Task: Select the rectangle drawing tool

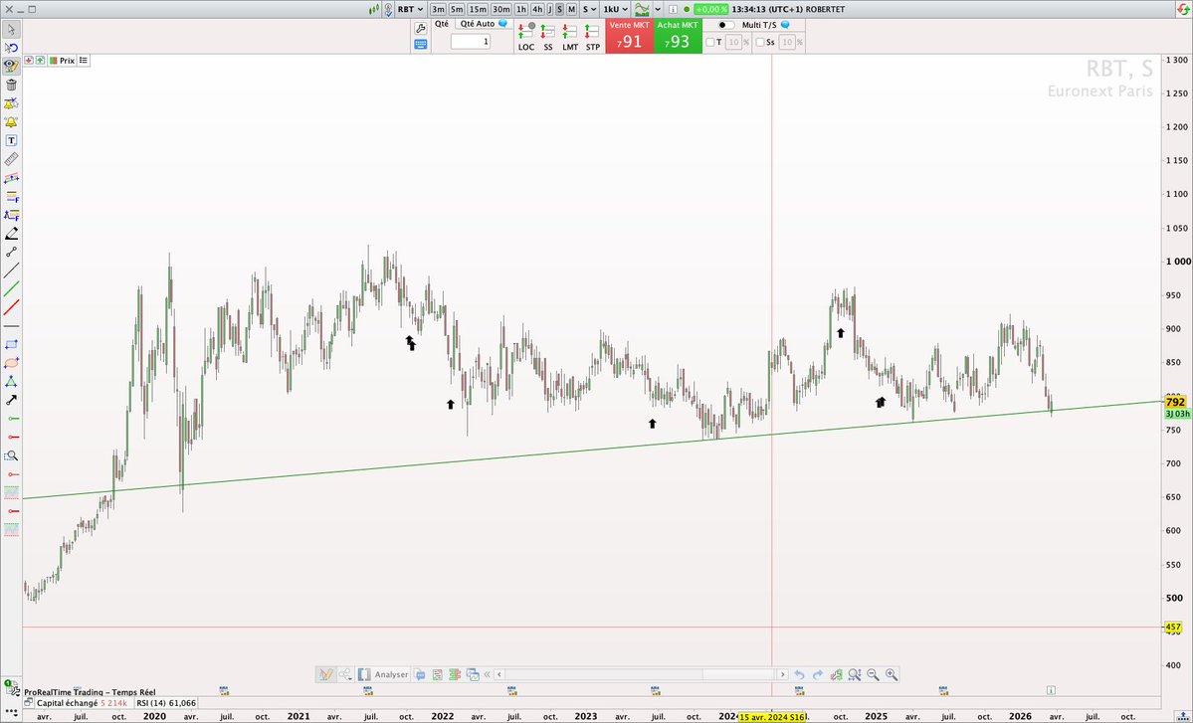Action: 11,345
